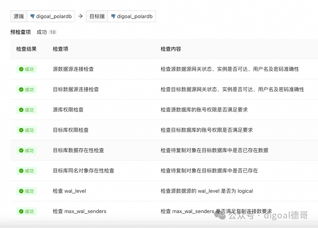
Task: Click the green check icon for 检查 max_wal_senders
Action: click(21, 211)
